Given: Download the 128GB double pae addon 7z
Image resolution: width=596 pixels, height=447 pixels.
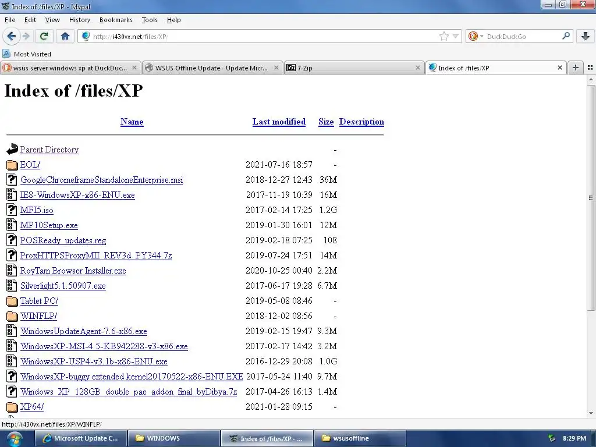Looking at the screenshot, I should [129, 392].
